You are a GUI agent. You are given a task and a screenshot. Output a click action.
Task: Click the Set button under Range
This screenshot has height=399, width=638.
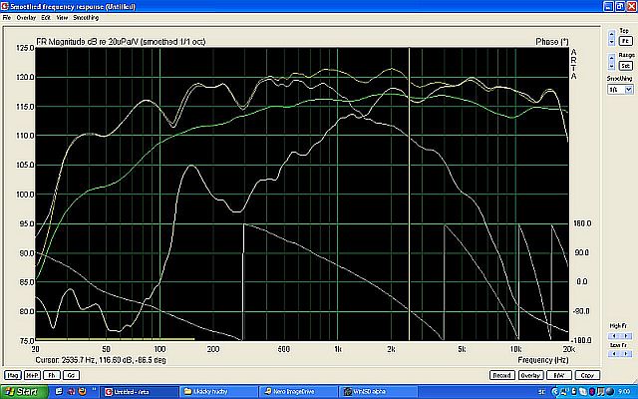(x=626, y=65)
